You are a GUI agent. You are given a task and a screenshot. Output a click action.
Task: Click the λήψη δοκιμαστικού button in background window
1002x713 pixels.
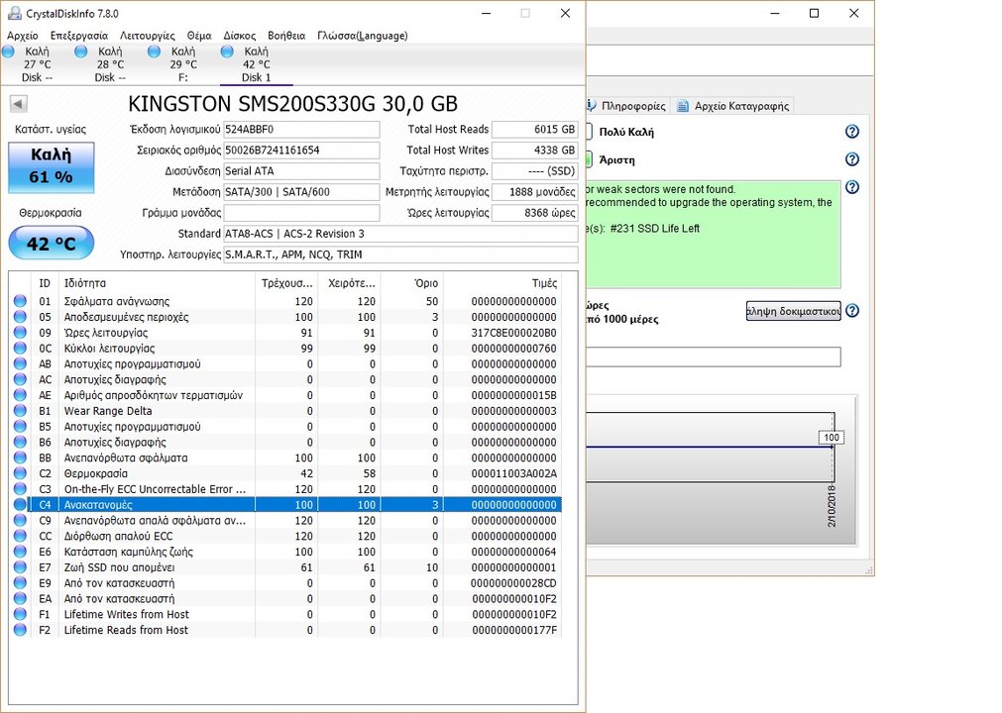point(793,311)
